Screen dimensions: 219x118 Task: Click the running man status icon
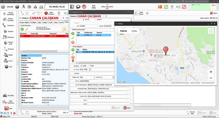point(23,7)
